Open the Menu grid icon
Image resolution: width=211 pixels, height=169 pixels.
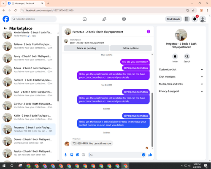(x=187, y=19)
